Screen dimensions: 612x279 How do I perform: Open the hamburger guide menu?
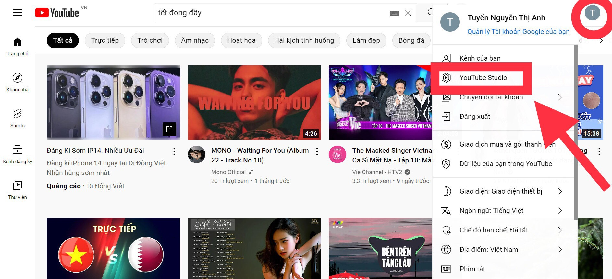pyautogui.click(x=18, y=13)
